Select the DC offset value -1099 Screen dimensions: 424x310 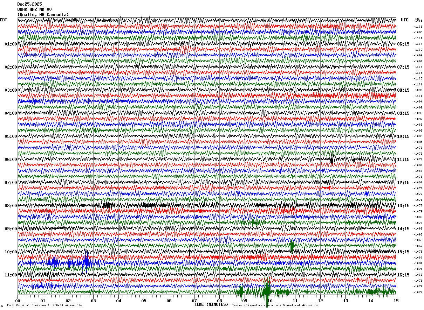tap(418, 61)
